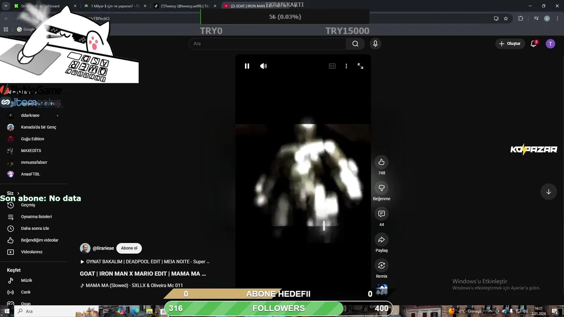Open the Windows Start menu

coord(7,311)
